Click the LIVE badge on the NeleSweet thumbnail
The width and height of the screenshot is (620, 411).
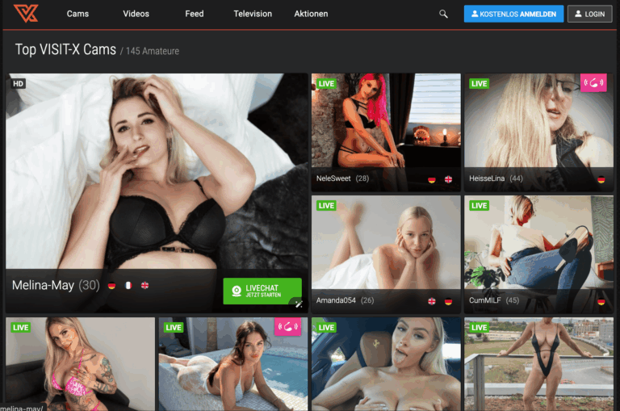pos(326,84)
